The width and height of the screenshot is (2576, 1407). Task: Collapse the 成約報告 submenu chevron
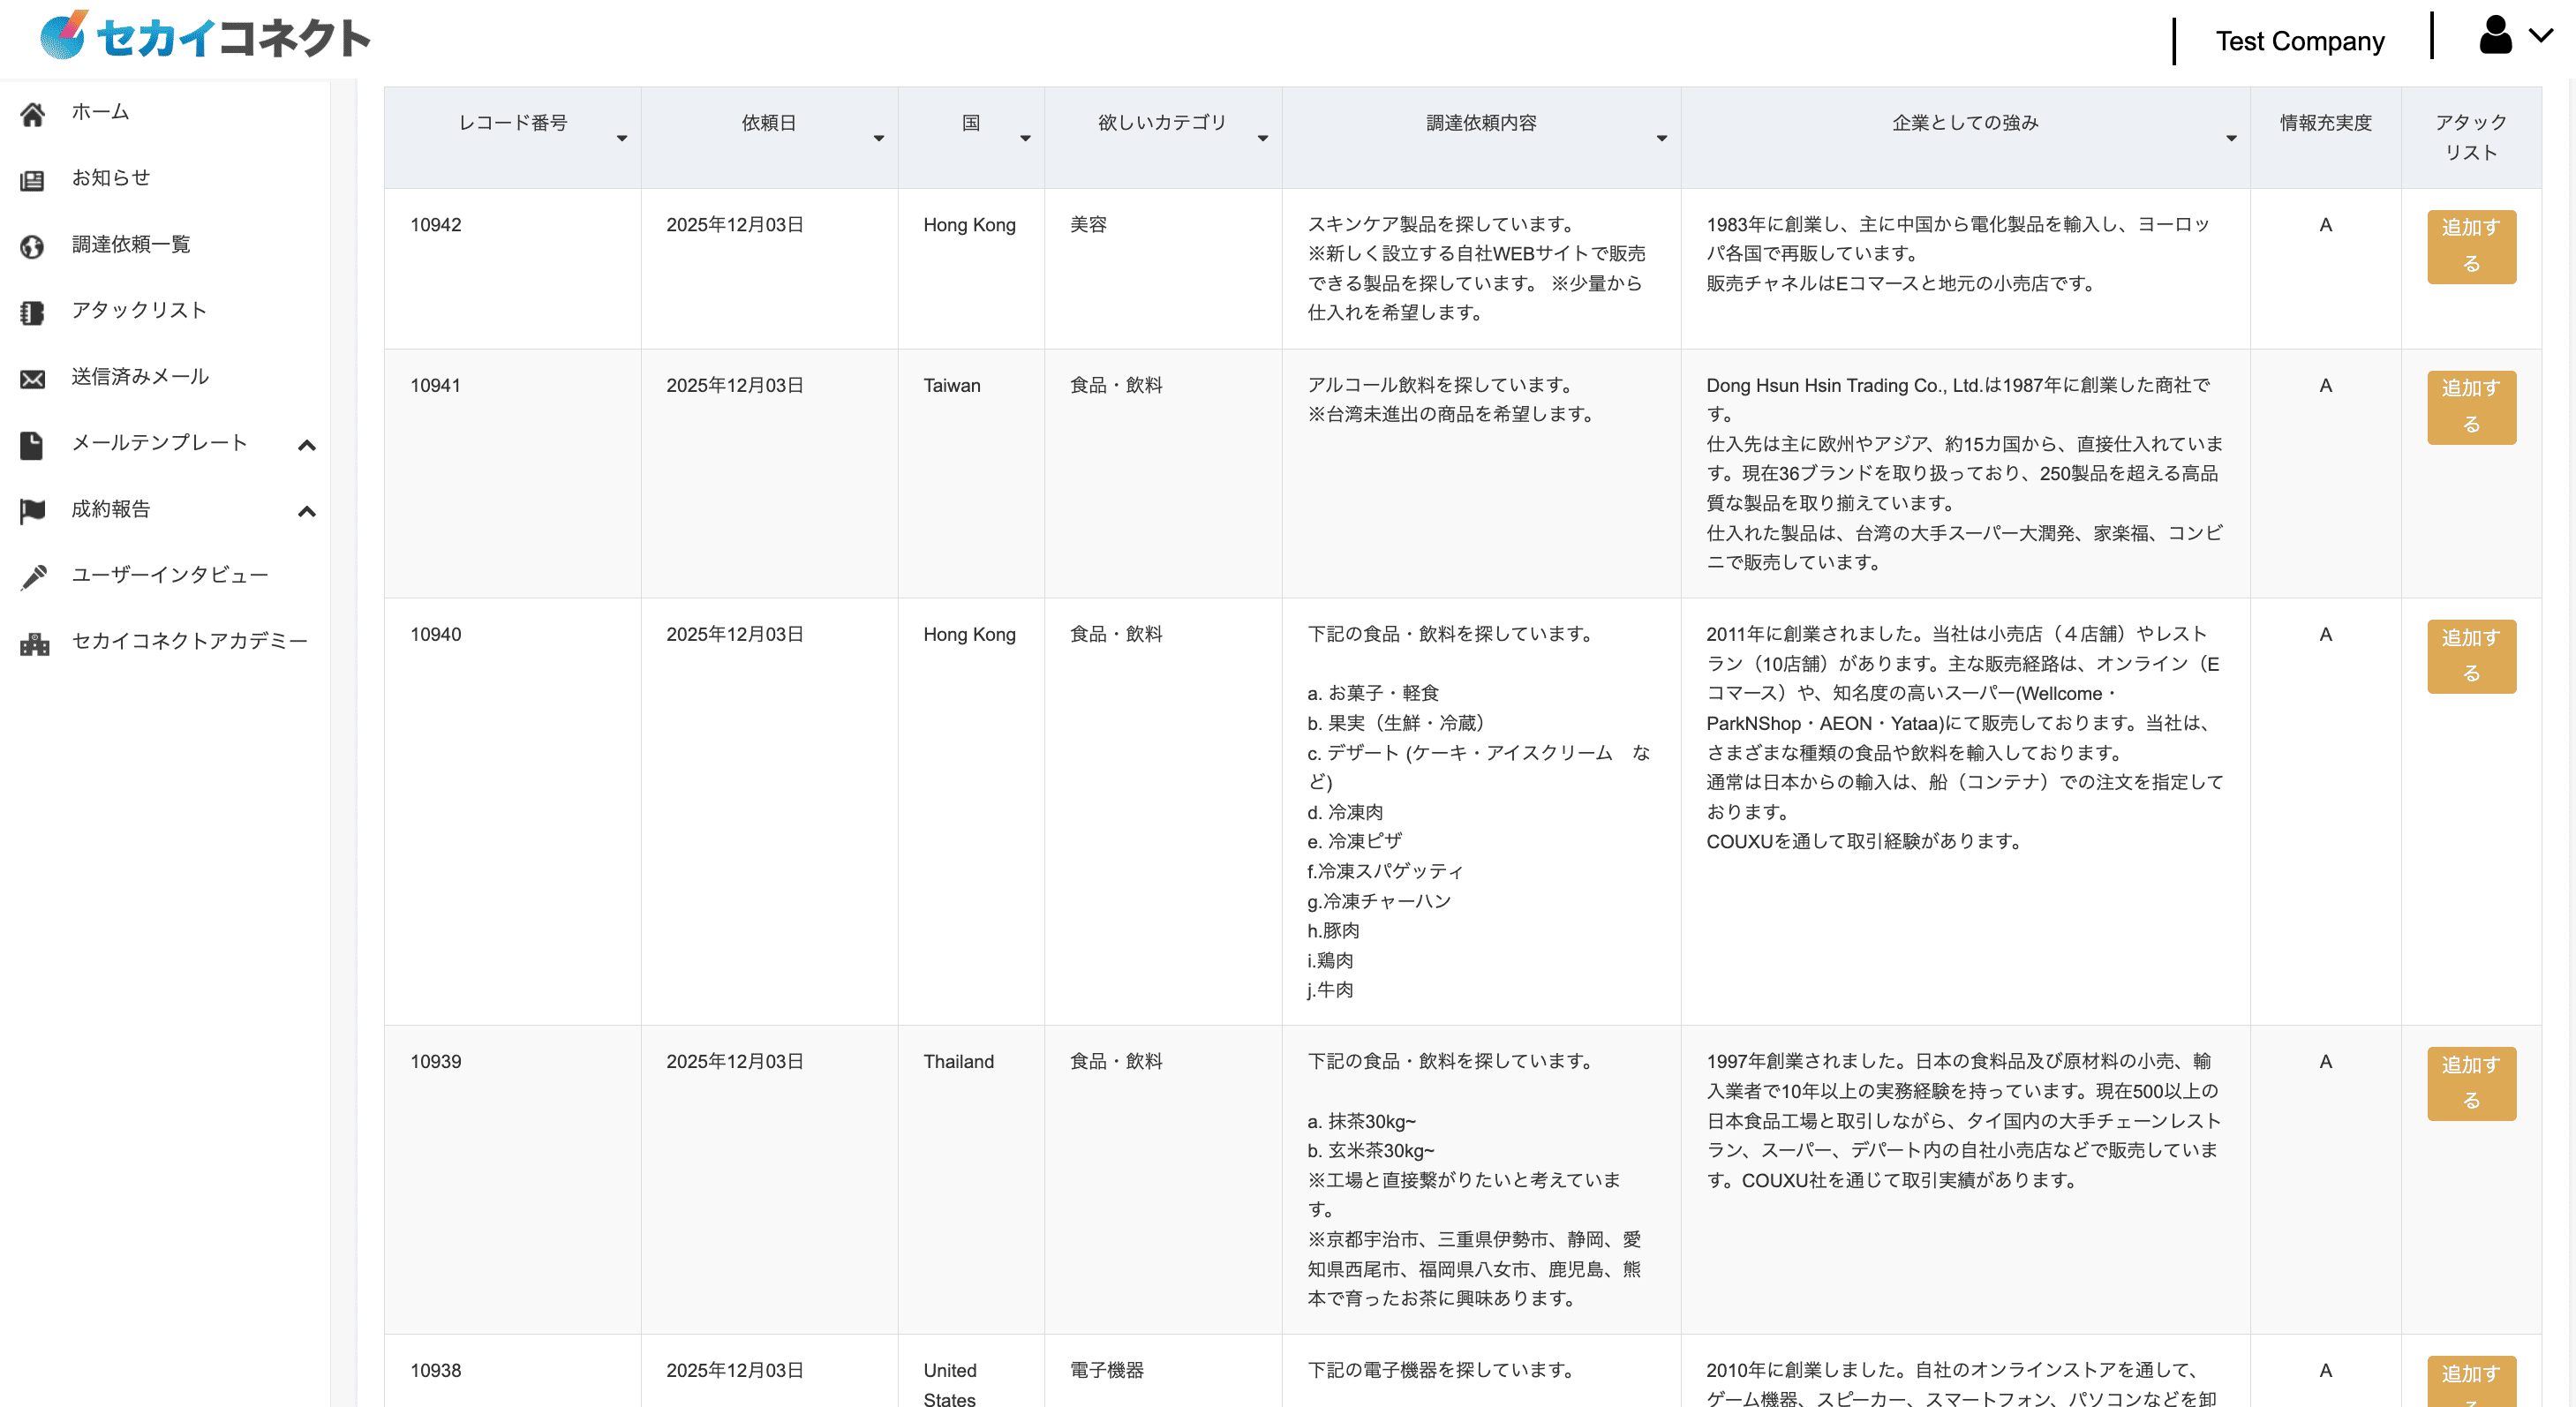tap(307, 511)
